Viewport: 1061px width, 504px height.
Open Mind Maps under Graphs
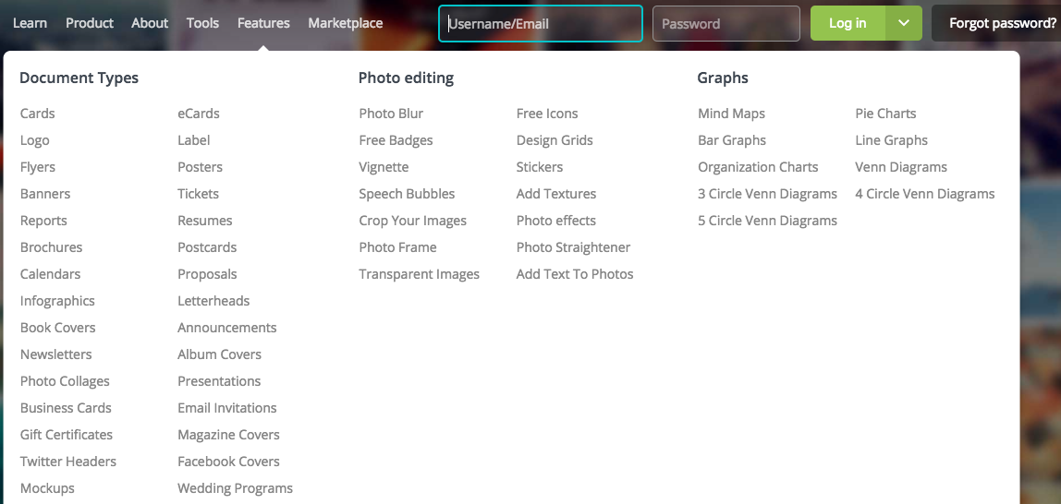tap(731, 114)
